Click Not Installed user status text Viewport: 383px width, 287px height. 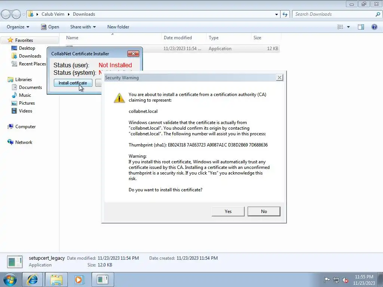(115, 65)
